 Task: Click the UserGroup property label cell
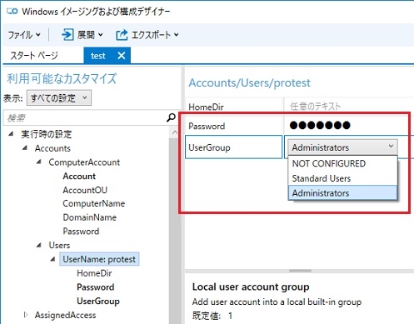233,147
